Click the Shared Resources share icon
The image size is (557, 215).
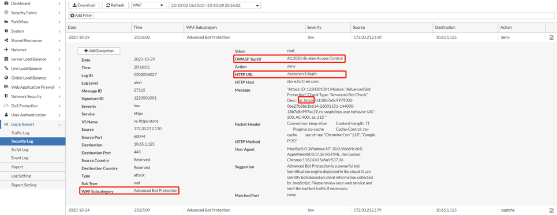(x=6, y=40)
